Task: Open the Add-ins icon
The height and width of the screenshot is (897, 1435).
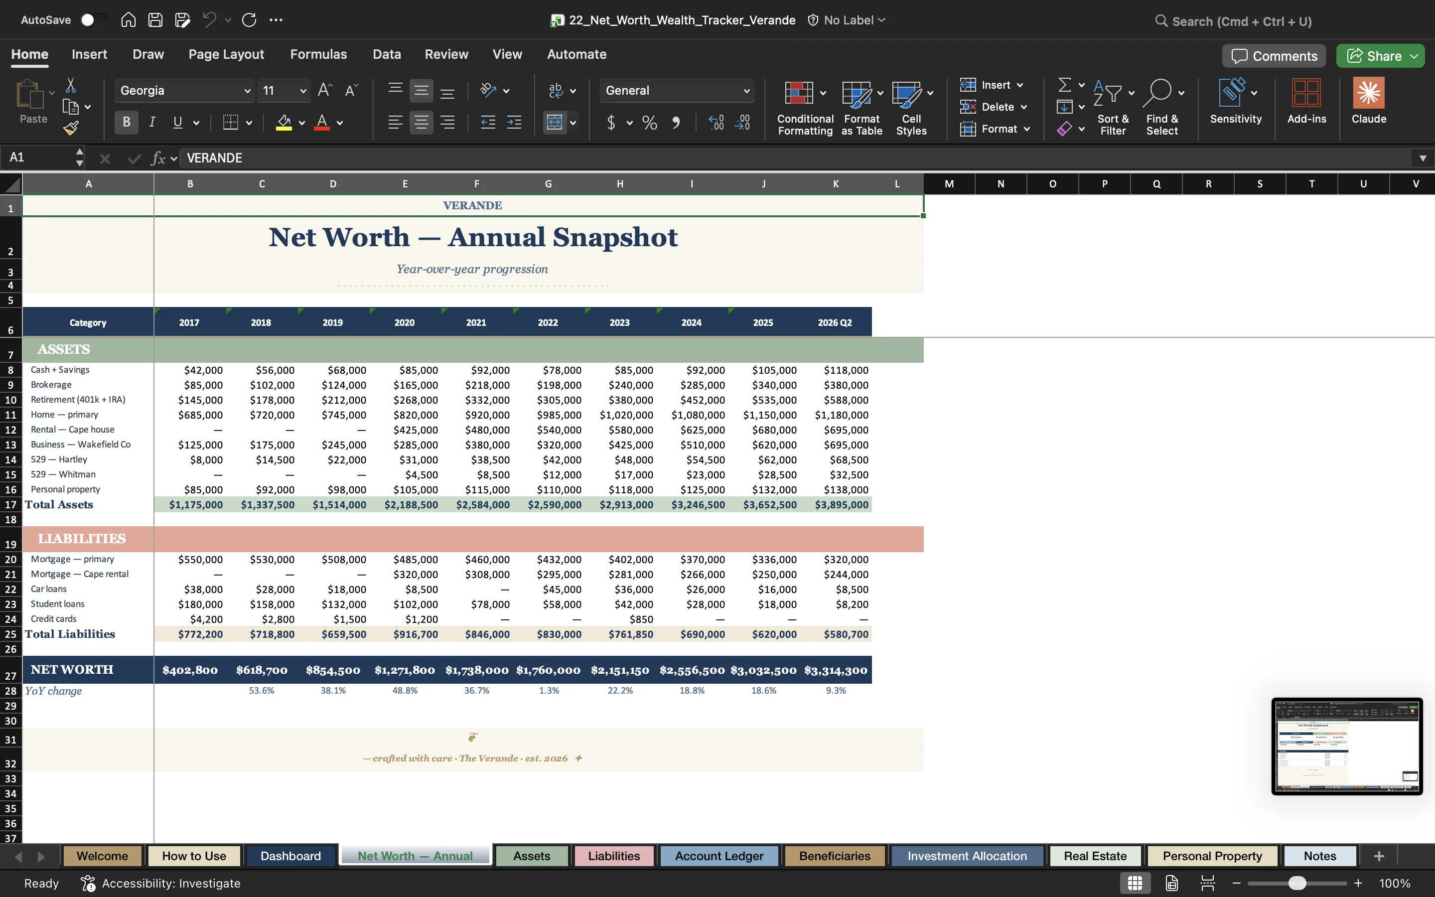Action: coord(1306,93)
